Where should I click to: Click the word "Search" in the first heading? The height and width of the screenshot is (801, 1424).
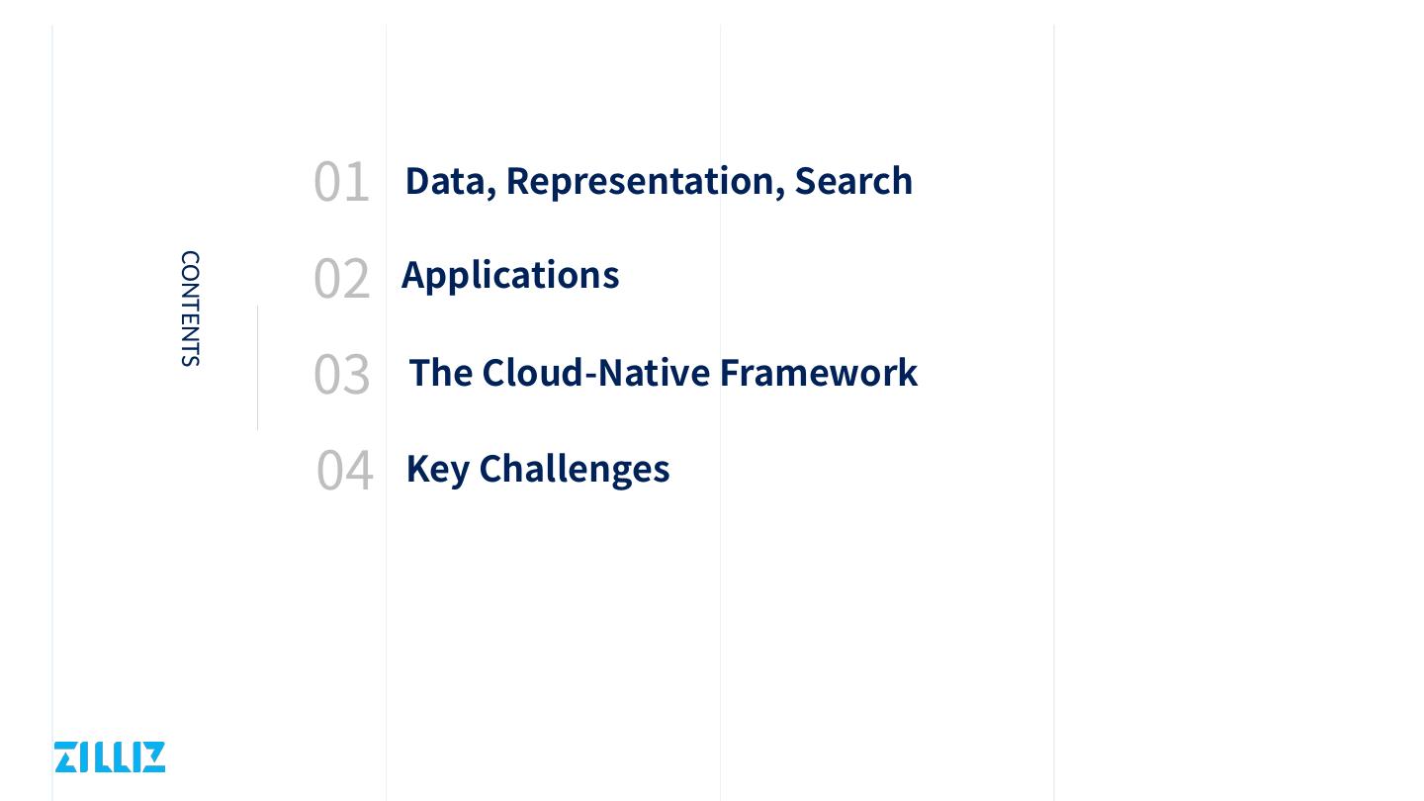pyautogui.click(x=853, y=180)
